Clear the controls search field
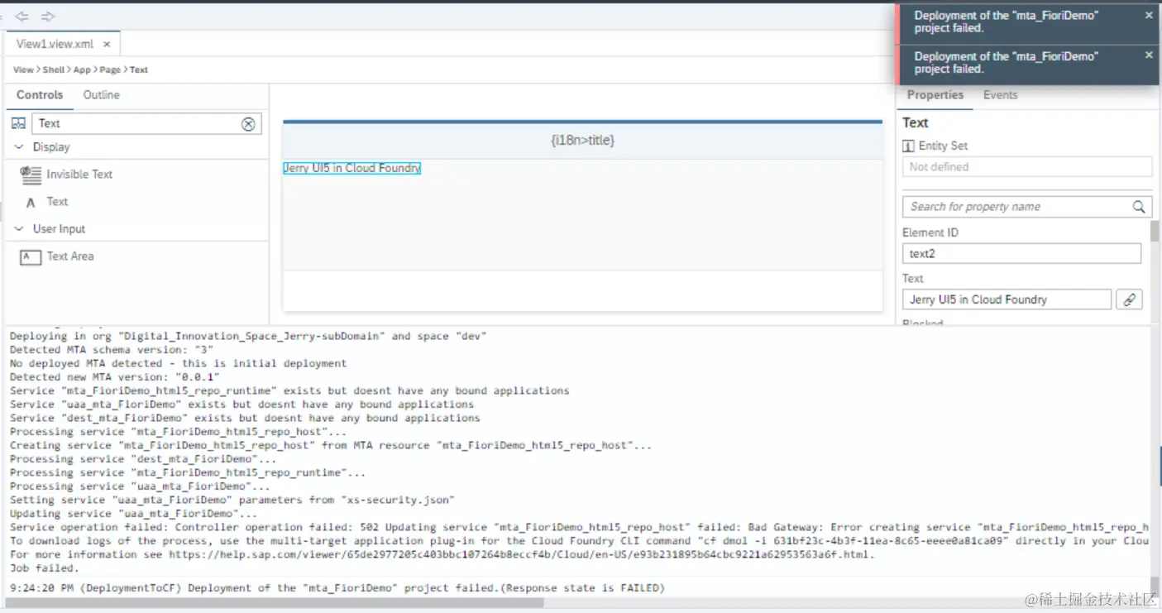The width and height of the screenshot is (1162, 613). [248, 124]
